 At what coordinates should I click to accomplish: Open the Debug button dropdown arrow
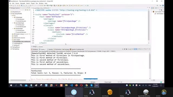pos(46,5)
